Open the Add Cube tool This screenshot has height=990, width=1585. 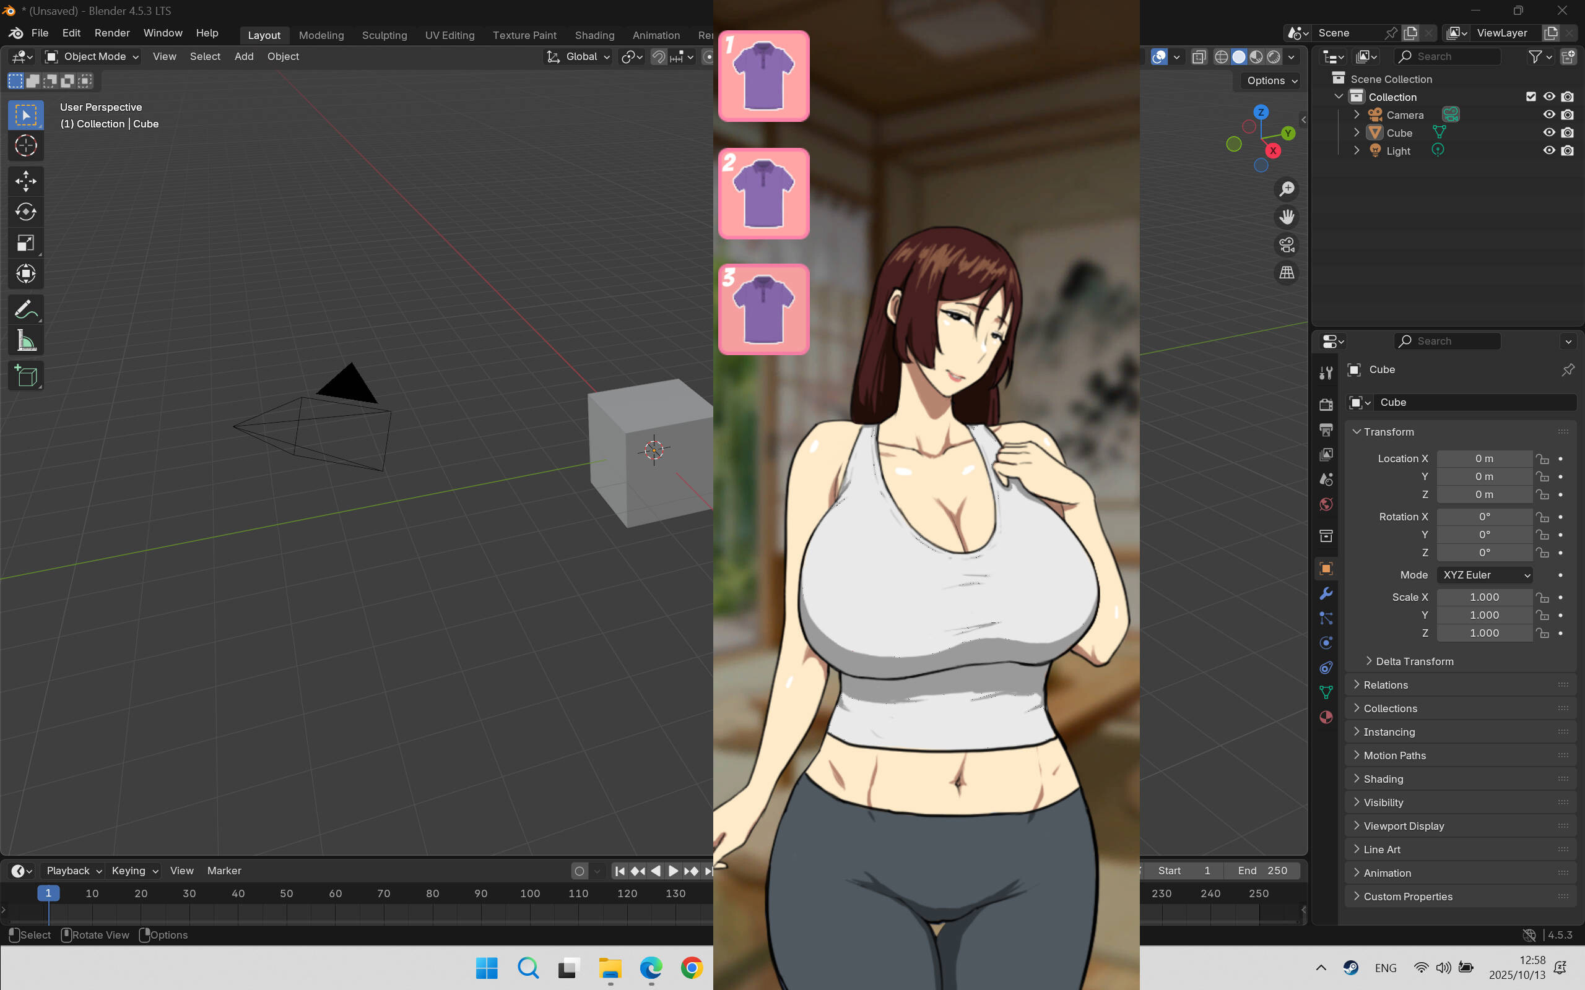coord(25,375)
